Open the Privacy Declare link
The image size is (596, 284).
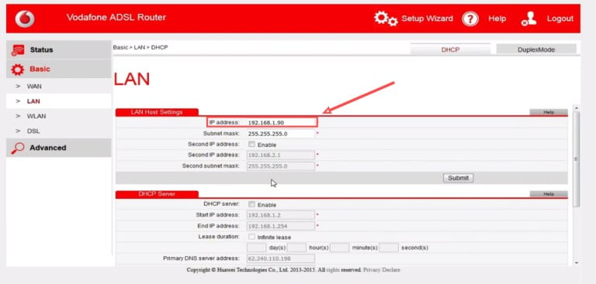(381, 270)
